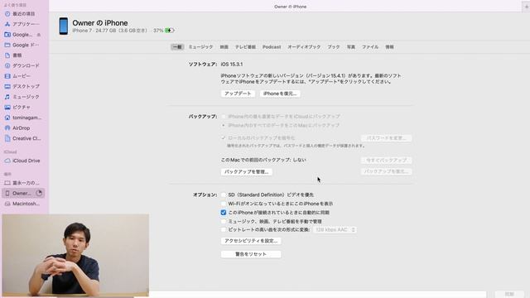Viewport: 530px width, 298px height.
Task: Enable manually manage music, movies, TV shows
Action: click(x=223, y=221)
